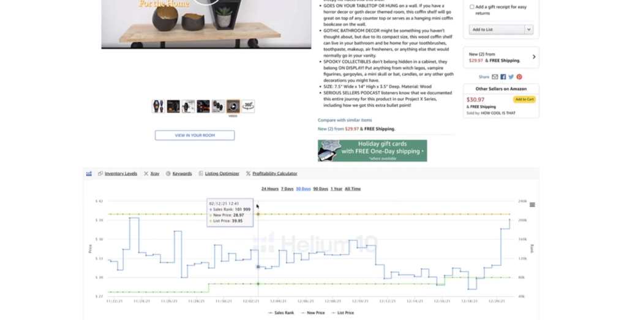Switch chart range to 7 Days
This screenshot has height=320, width=627.
pyautogui.click(x=287, y=189)
